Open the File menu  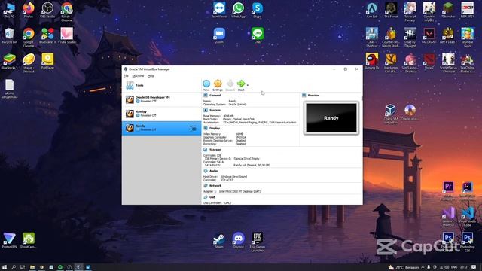coord(126,75)
